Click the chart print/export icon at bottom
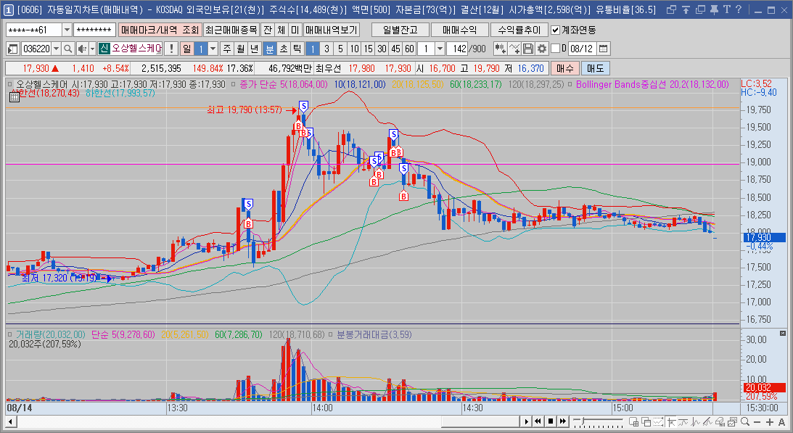This screenshot has height=433, width=793. tap(732, 422)
